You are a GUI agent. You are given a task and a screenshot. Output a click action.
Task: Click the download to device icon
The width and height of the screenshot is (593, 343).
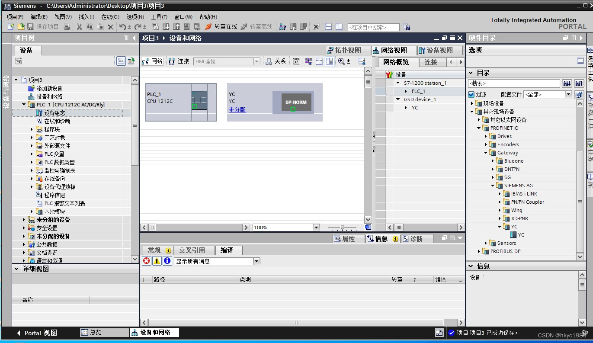pos(166,27)
